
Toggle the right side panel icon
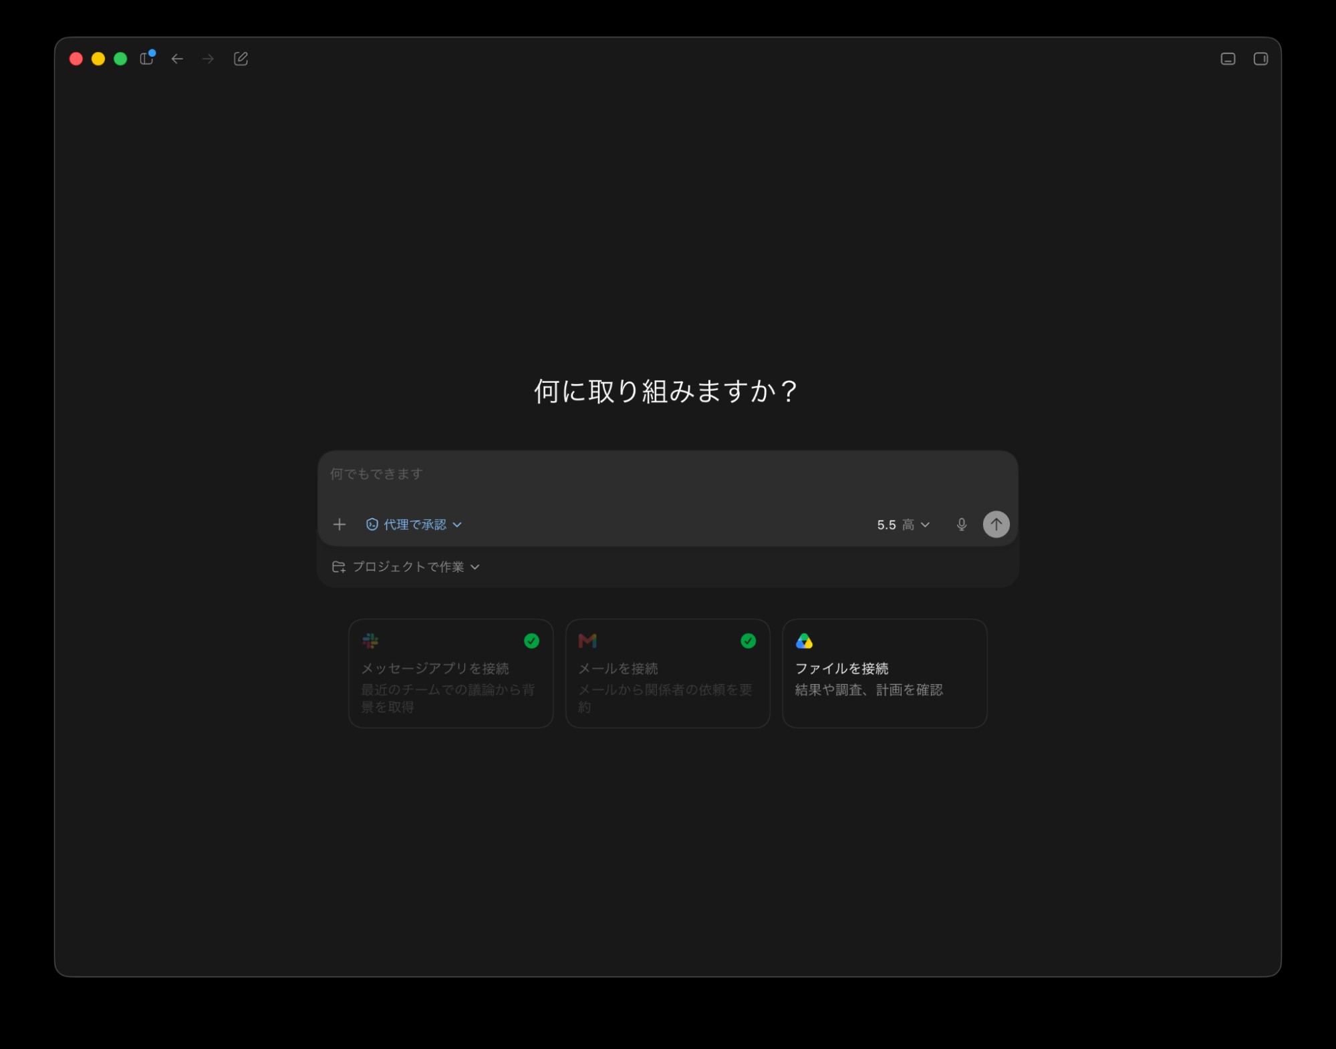click(1260, 59)
